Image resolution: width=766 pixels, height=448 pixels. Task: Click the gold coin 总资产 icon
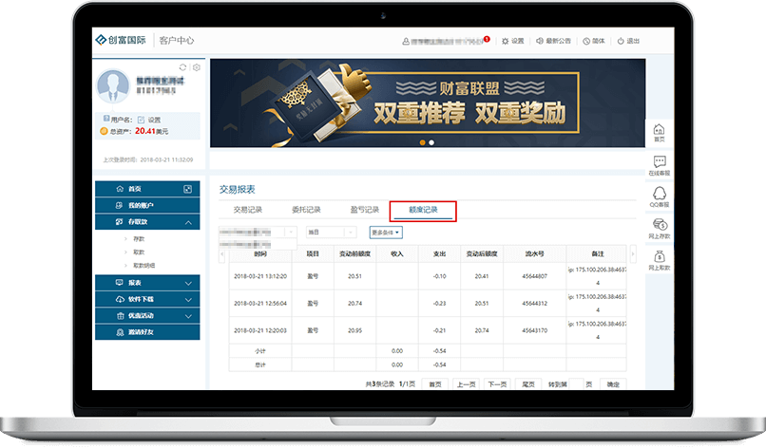(x=104, y=131)
